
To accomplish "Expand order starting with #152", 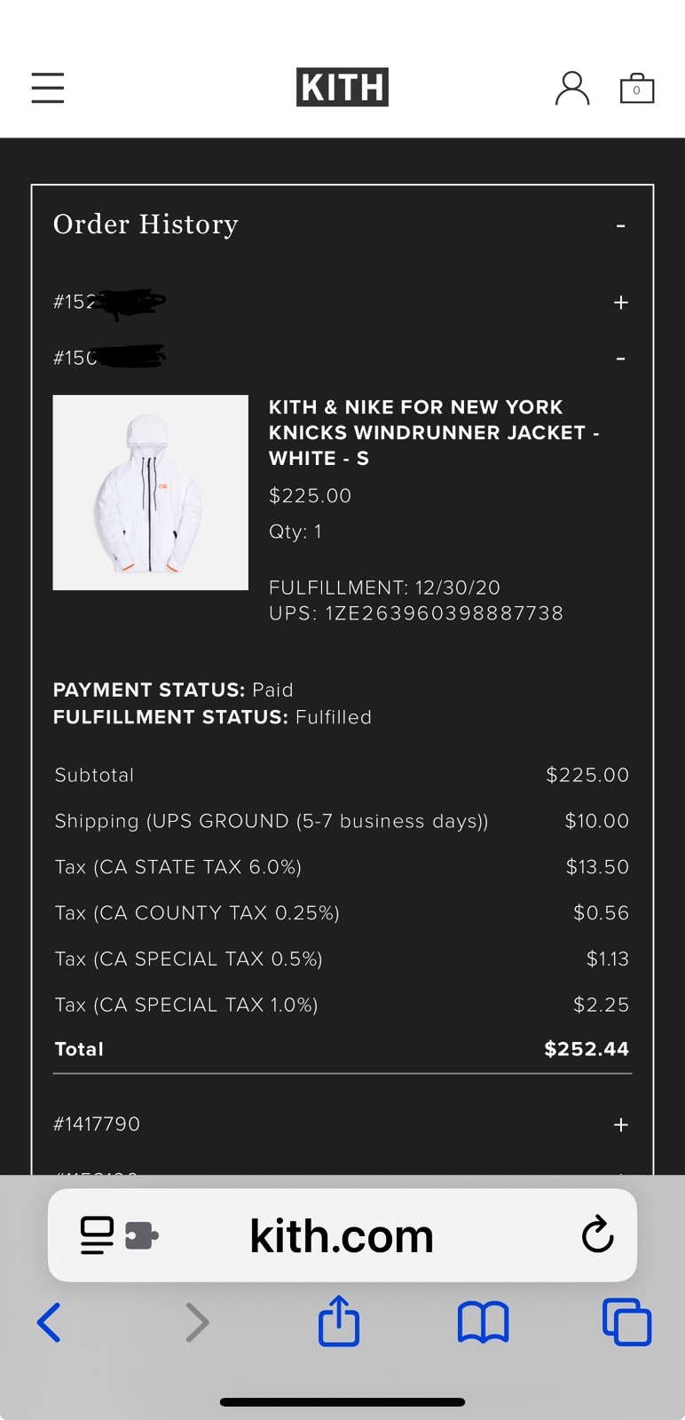I will pyautogui.click(x=621, y=303).
